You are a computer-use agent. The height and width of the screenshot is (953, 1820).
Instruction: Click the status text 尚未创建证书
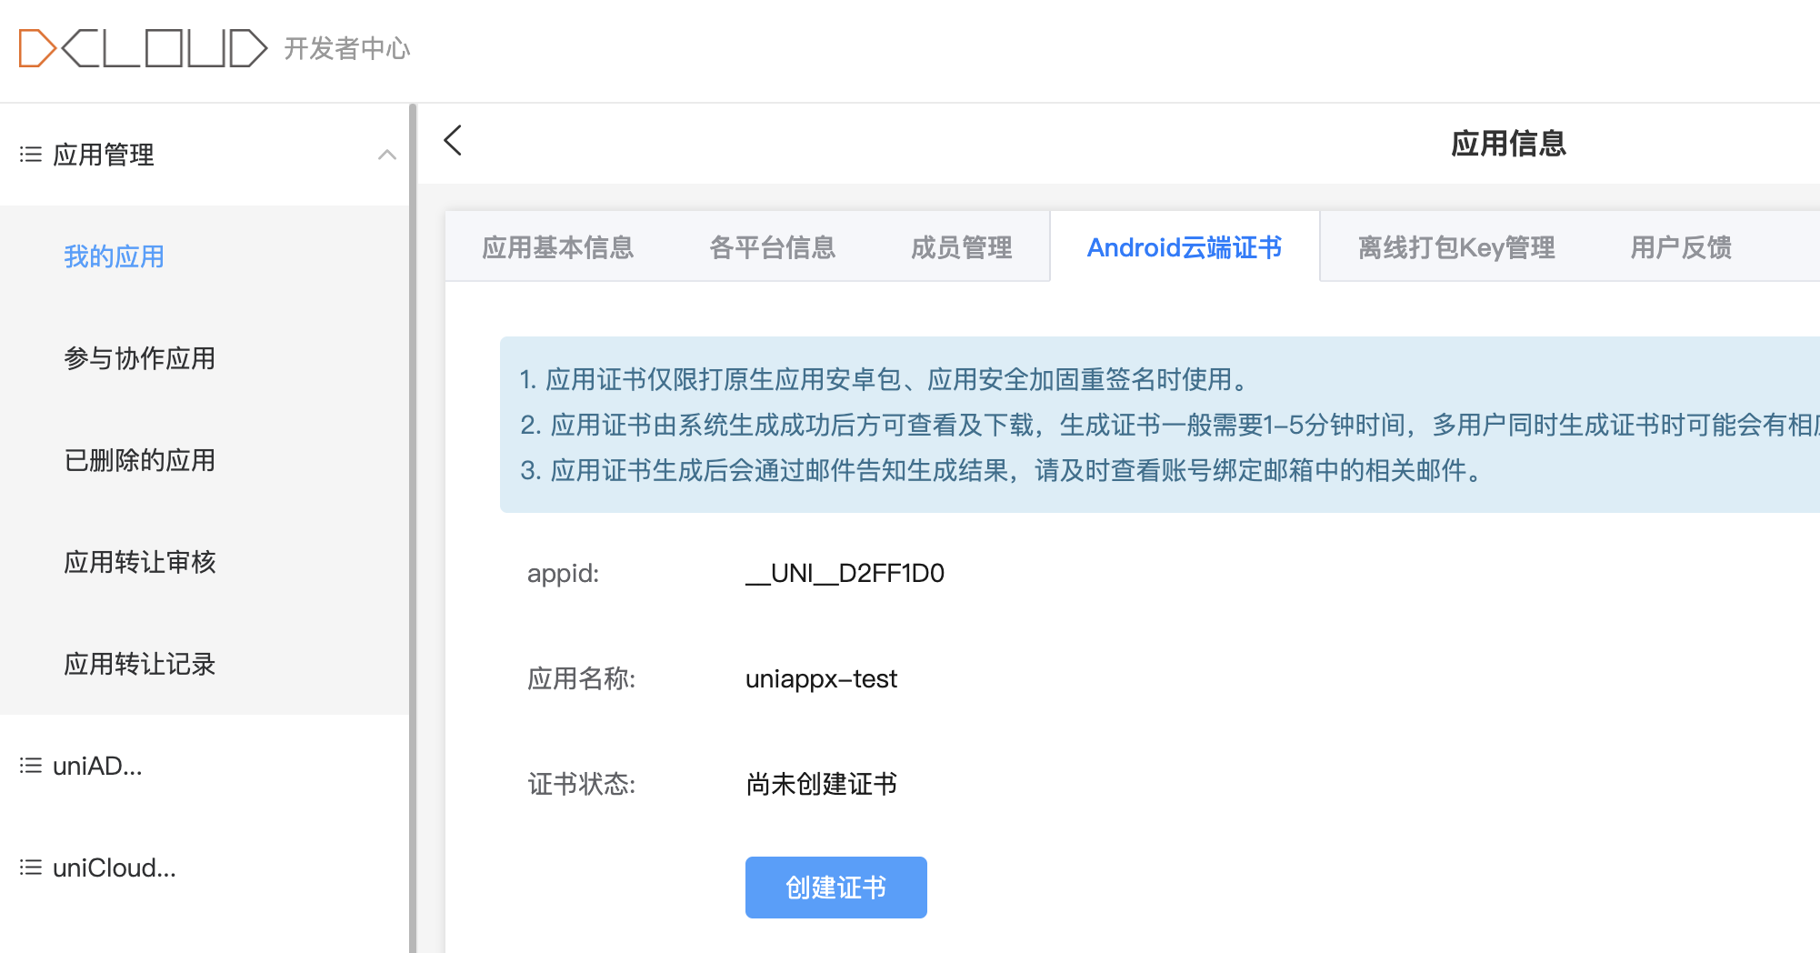(821, 784)
